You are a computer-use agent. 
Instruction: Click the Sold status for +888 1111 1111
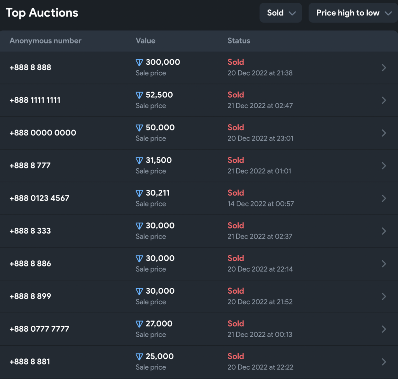point(236,95)
